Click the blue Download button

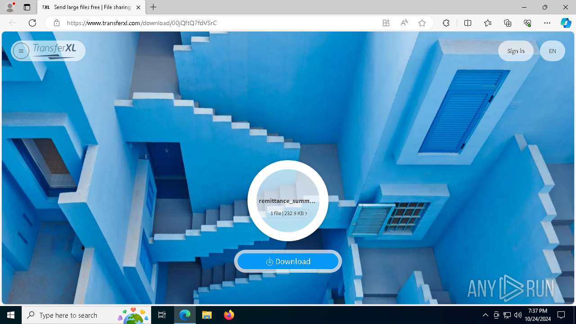click(288, 261)
